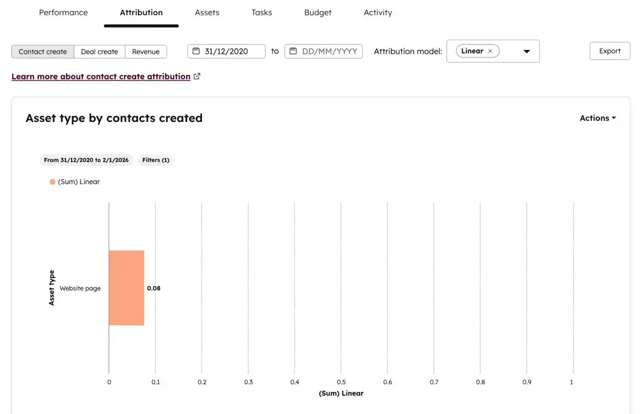Image resolution: width=641 pixels, height=414 pixels.
Task: Click the orange (Sum) Linear legend dot
Action: pyautogui.click(x=52, y=181)
